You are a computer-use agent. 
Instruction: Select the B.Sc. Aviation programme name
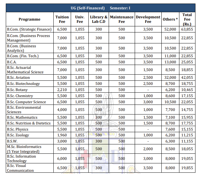[x=18, y=78]
